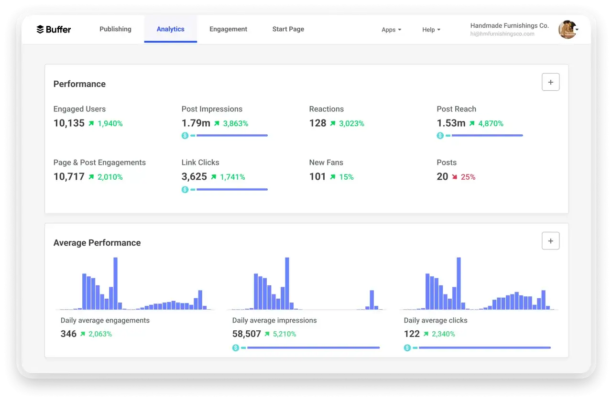Go to the Start Page tab
The height and width of the screenshot is (401, 612).
pyautogui.click(x=288, y=29)
